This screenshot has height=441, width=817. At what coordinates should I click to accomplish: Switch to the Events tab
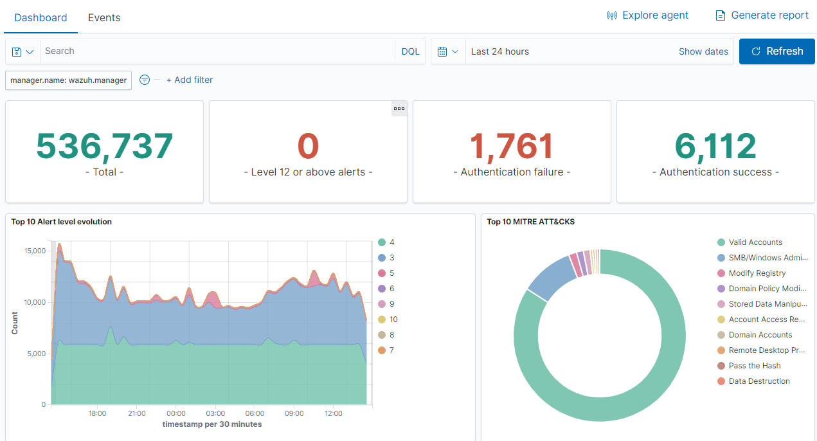point(104,18)
